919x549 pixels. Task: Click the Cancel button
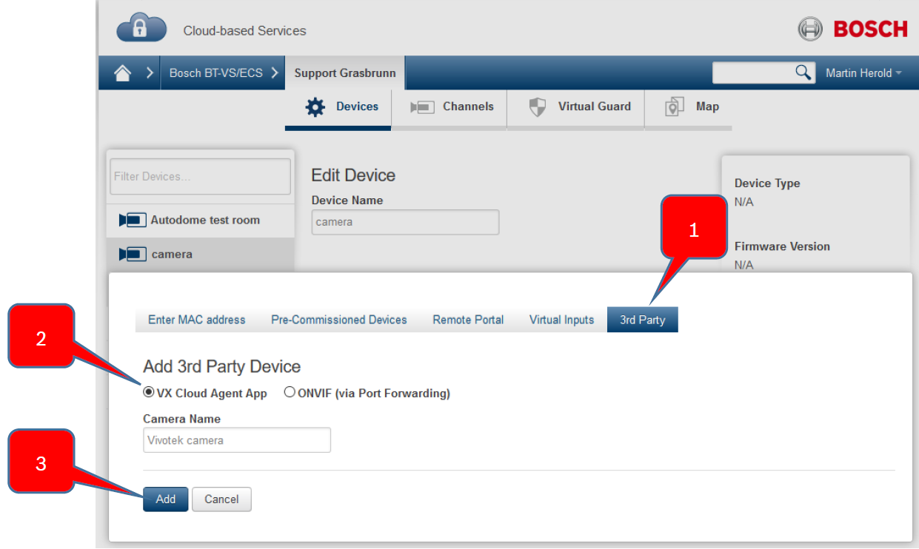tap(221, 499)
